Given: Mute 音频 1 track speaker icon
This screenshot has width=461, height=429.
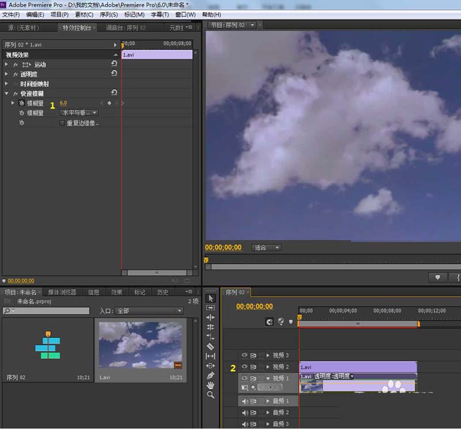Looking at the screenshot, I should (244, 401).
